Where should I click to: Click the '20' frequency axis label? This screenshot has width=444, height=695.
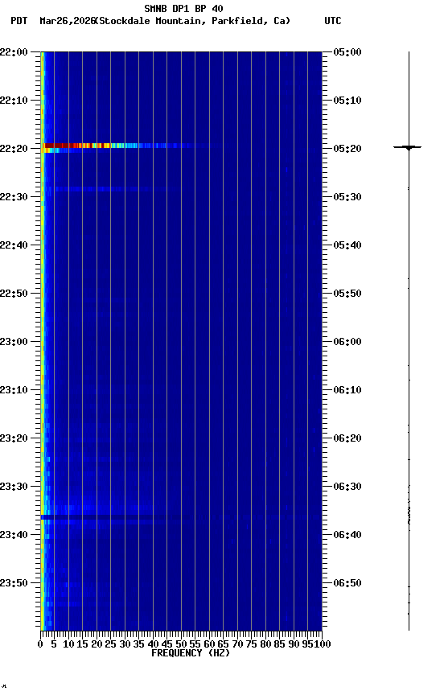97,644
